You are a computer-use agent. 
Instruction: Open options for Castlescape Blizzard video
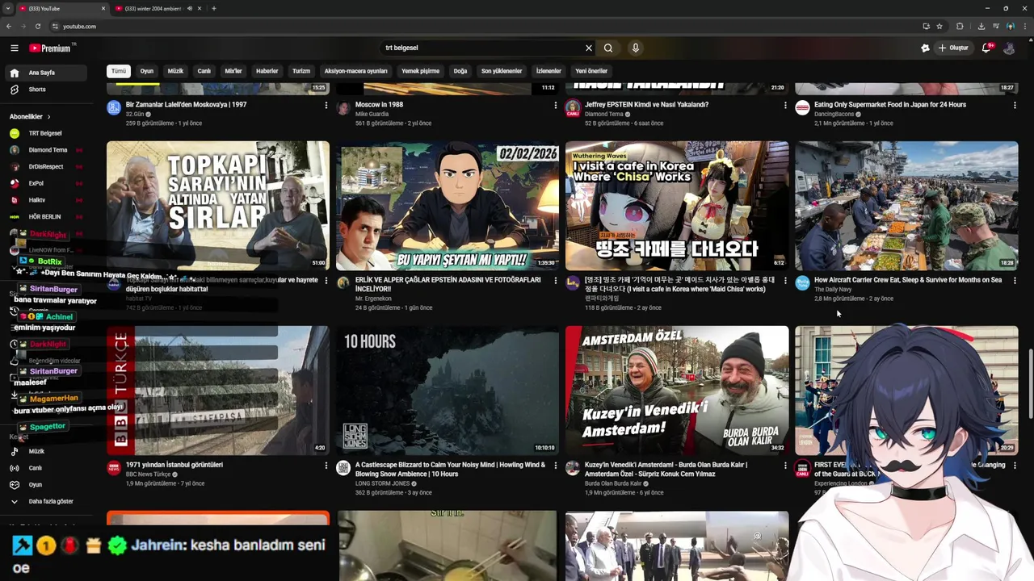(x=555, y=466)
